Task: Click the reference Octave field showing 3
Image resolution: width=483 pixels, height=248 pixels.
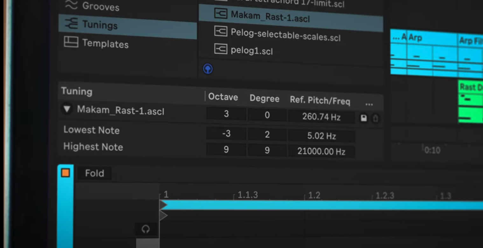Action: [x=226, y=114]
